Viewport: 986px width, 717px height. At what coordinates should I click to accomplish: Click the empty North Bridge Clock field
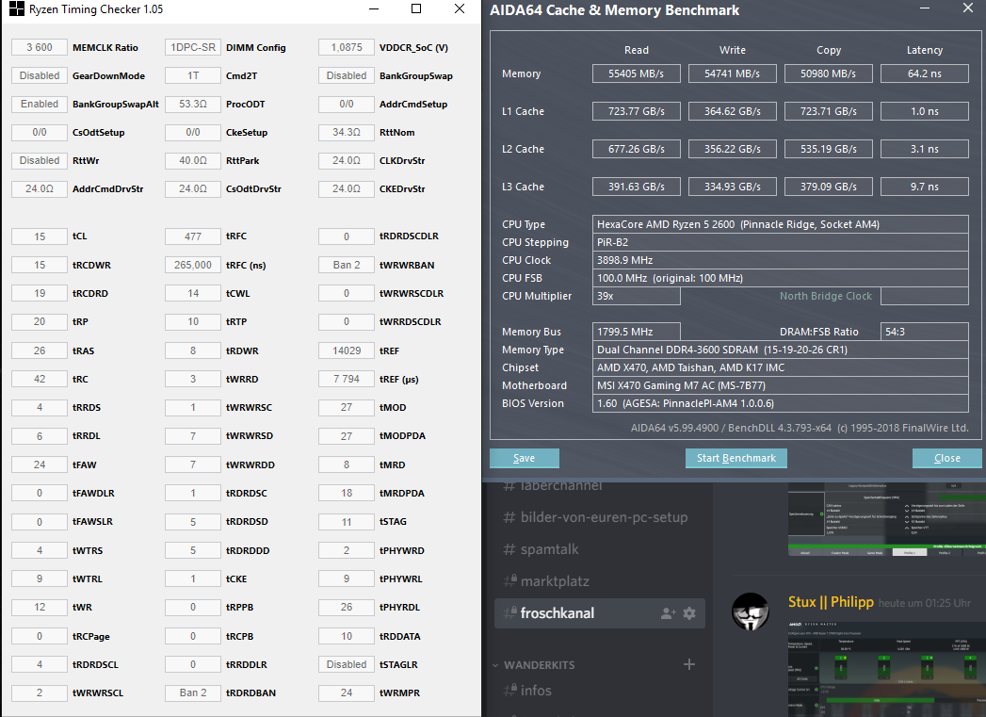tap(925, 296)
